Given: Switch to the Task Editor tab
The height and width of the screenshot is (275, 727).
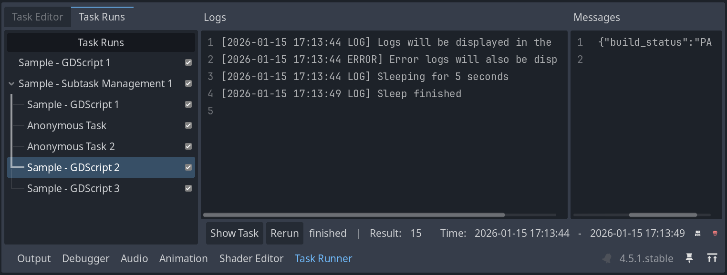Looking at the screenshot, I should click(37, 17).
